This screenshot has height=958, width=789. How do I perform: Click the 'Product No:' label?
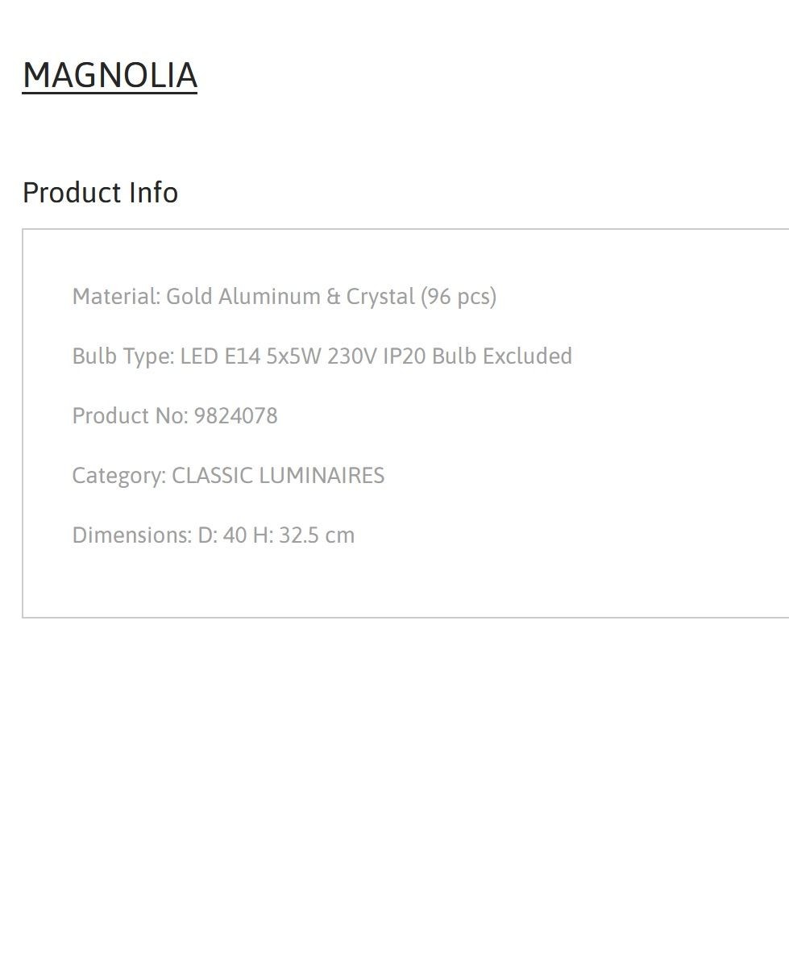pos(130,415)
